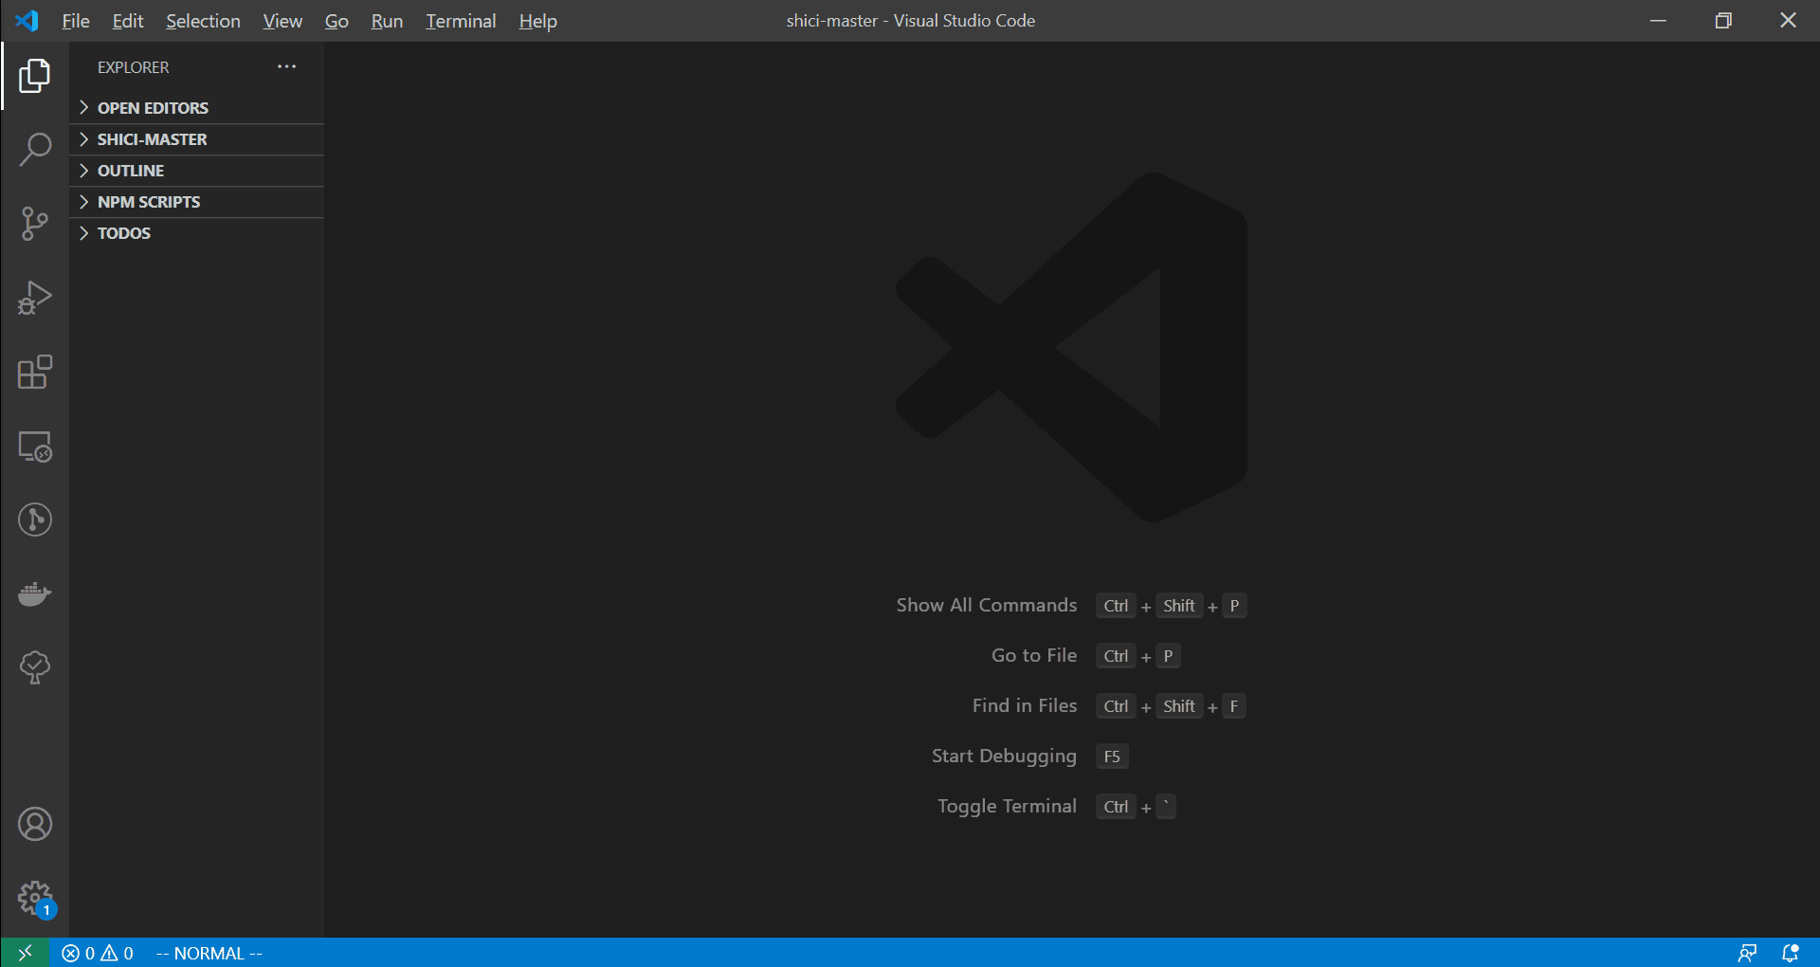Open the tree-shaped Todo Tree icon
Screen dimensions: 1820x967
pos(35,667)
